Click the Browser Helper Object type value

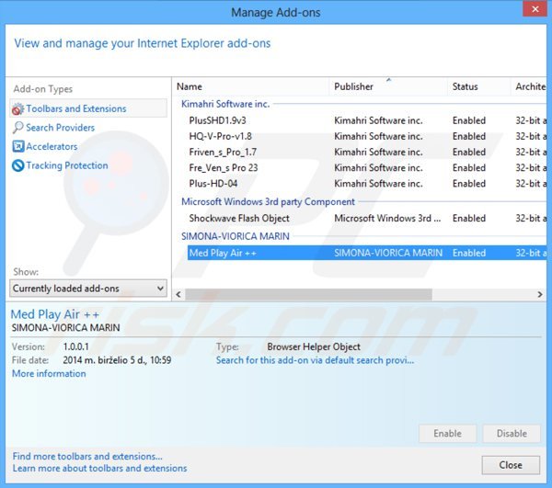pos(314,347)
